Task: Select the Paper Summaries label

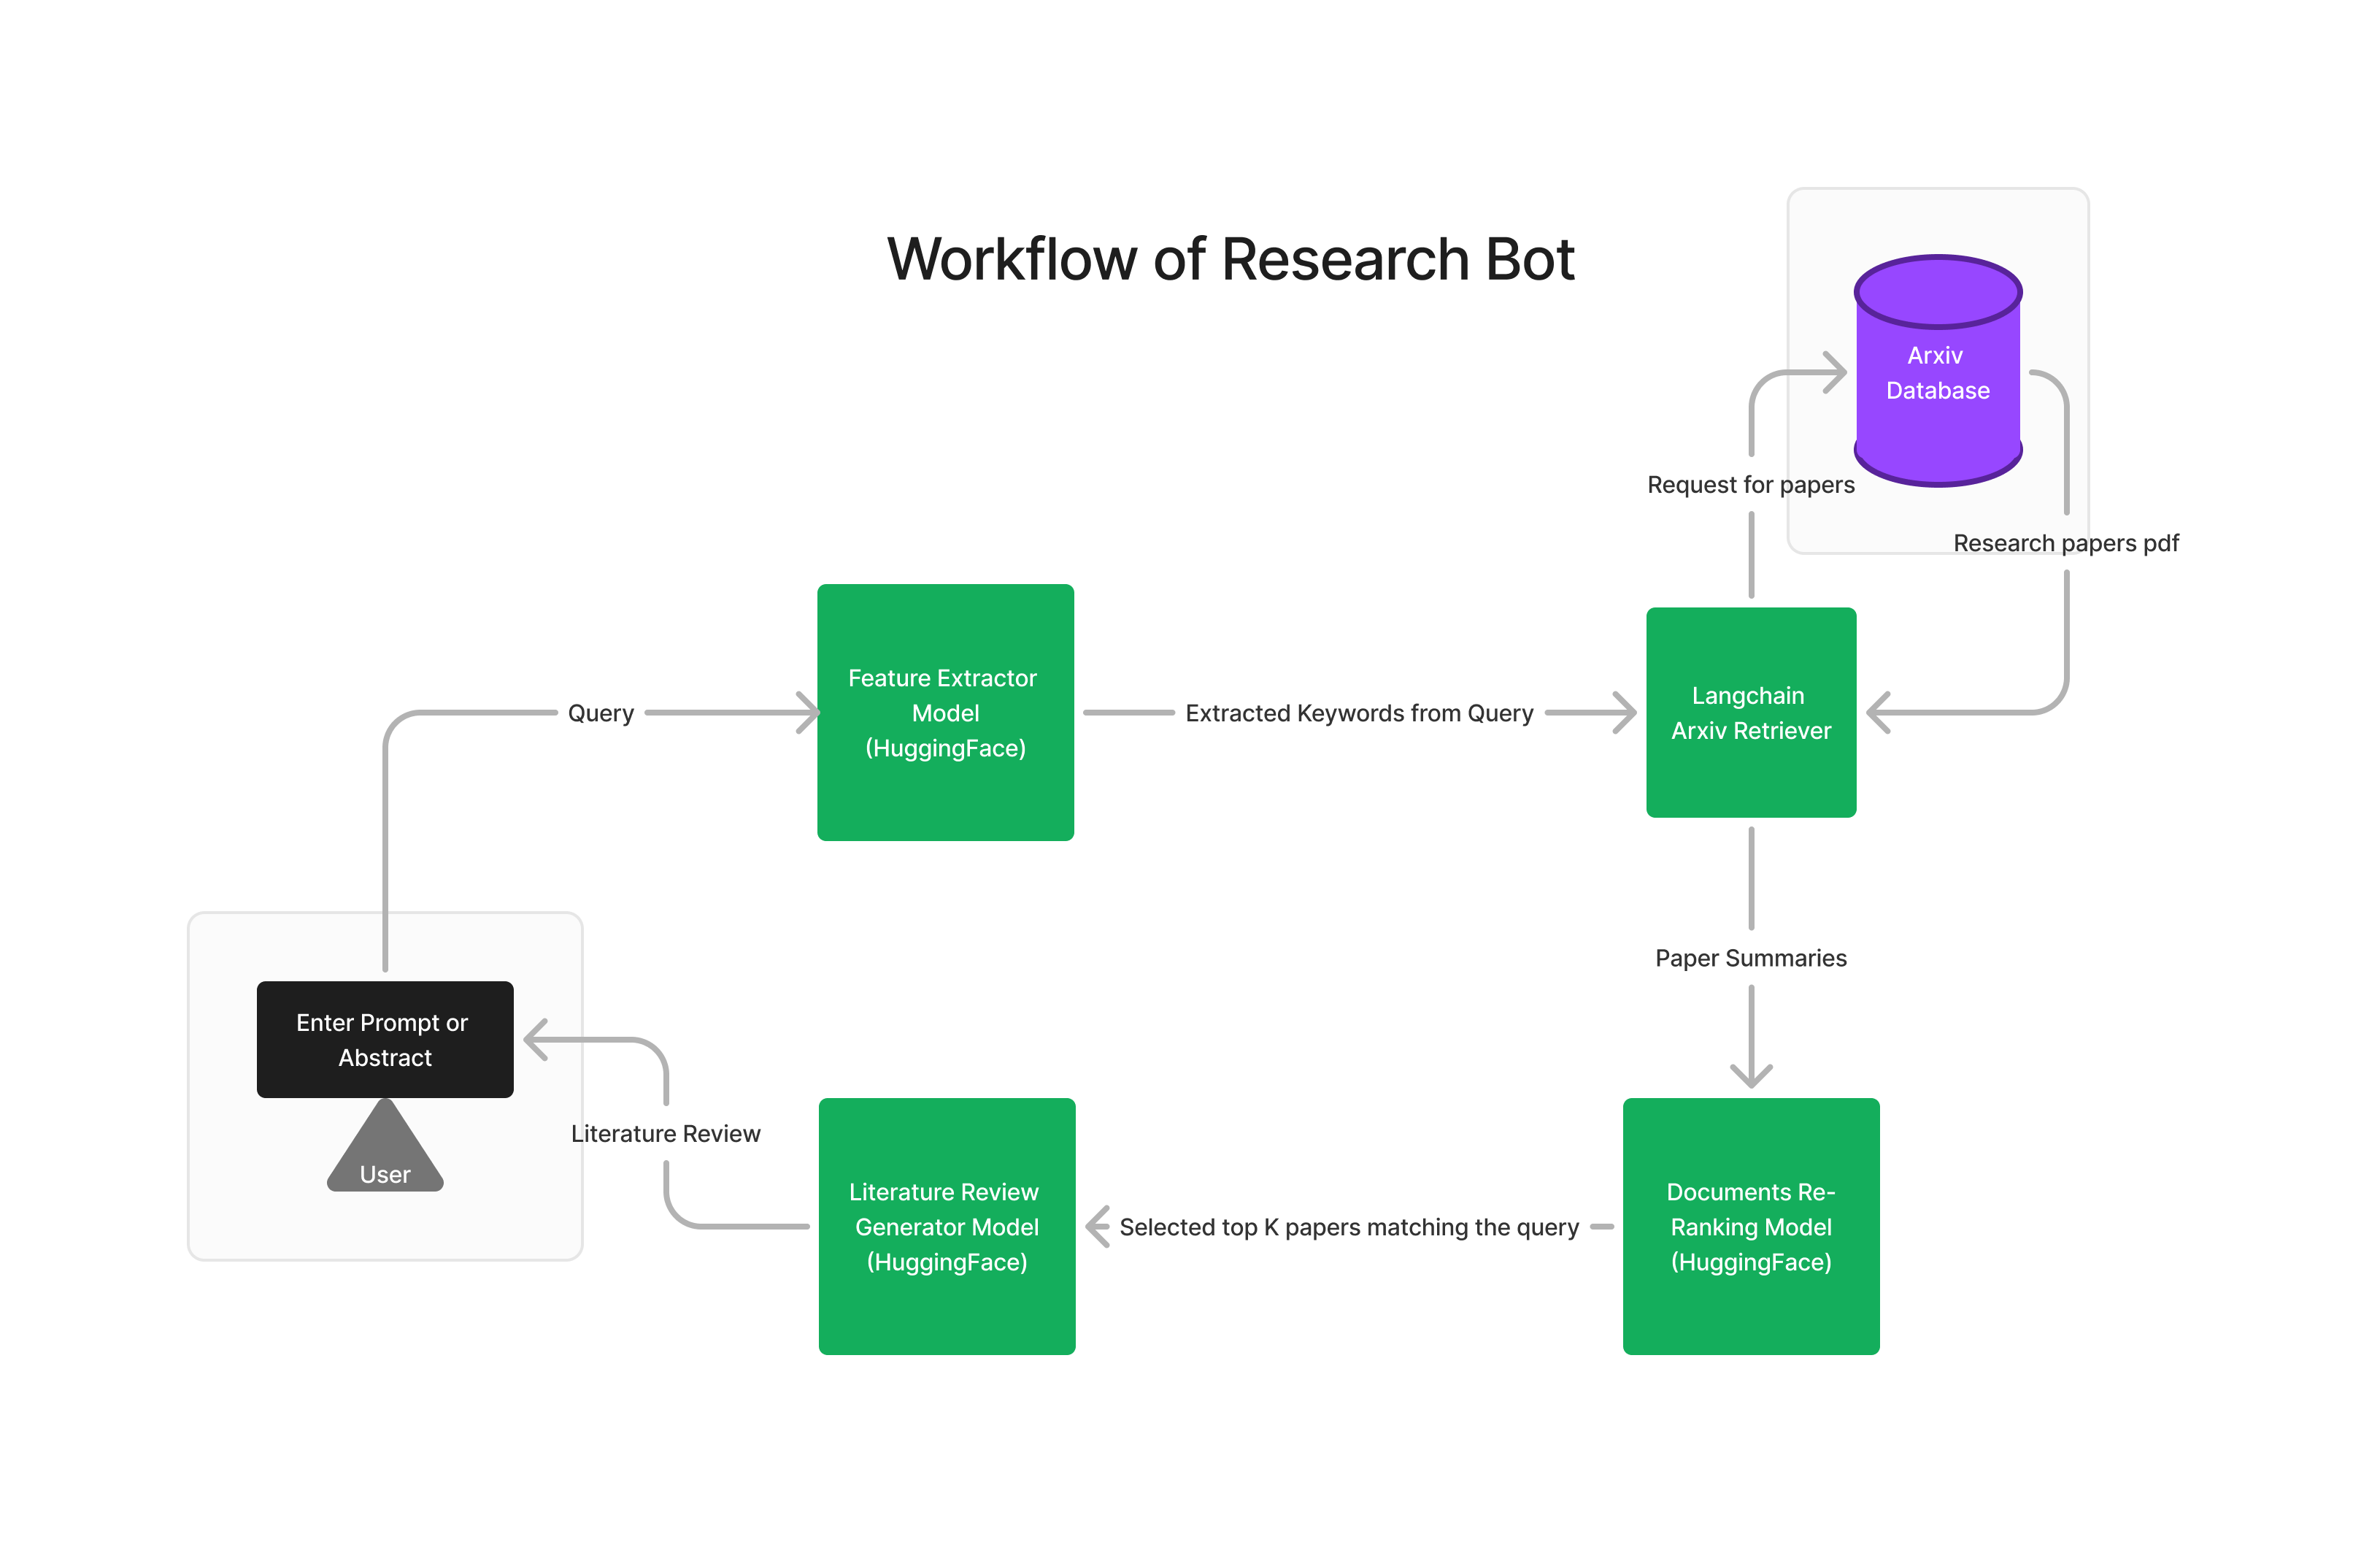Action: 1750,958
